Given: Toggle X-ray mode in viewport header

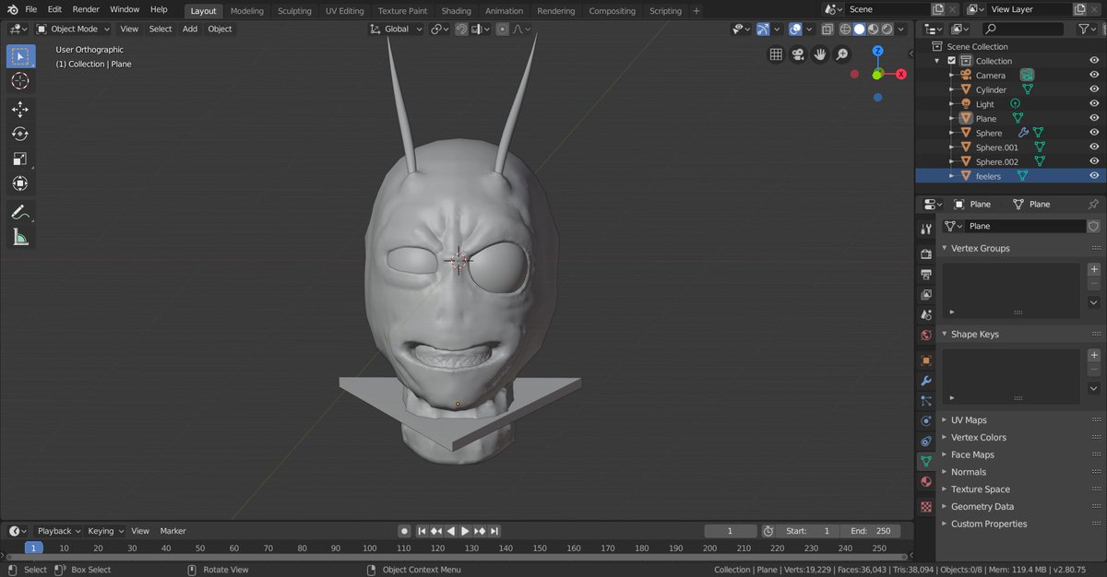Looking at the screenshot, I should point(827,29).
